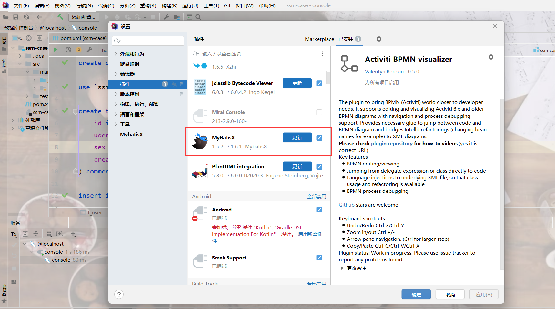Click the PlantUML integration plugin icon
The width and height of the screenshot is (555, 309).
coord(200,171)
